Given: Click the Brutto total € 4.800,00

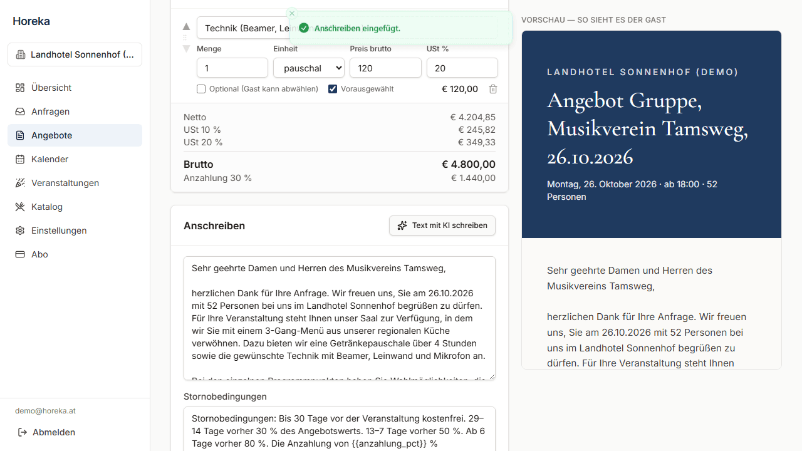Looking at the screenshot, I should [x=469, y=165].
